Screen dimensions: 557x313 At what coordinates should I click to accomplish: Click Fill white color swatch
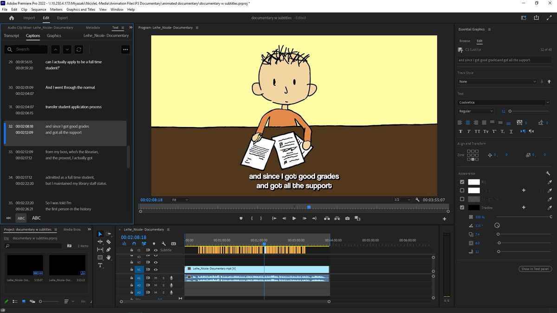tap(473, 182)
